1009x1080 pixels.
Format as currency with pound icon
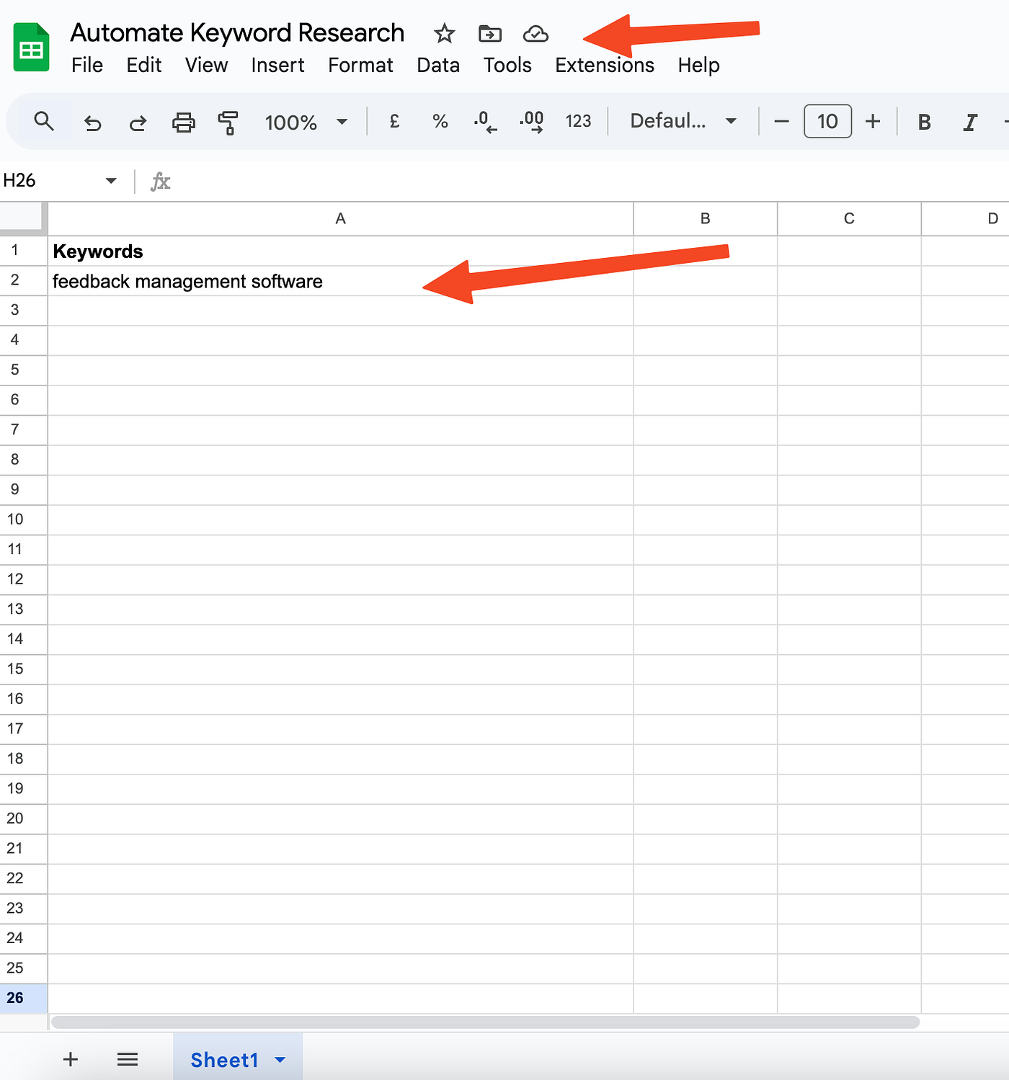click(x=394, y=121)
